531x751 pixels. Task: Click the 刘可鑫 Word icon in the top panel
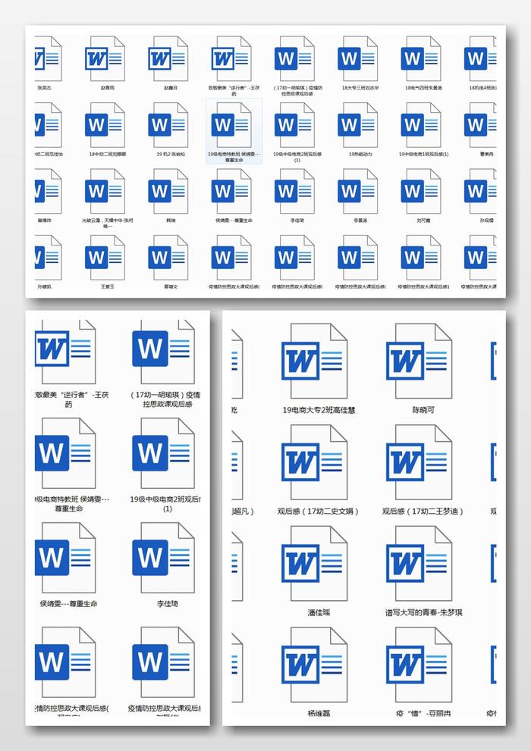pyautogui.click(x=421, y=192)
